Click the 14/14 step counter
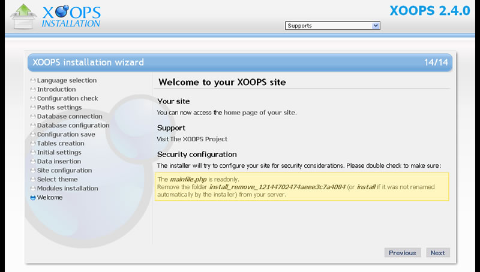This screenshot has width=480, height=272. (x=436, y=62)
